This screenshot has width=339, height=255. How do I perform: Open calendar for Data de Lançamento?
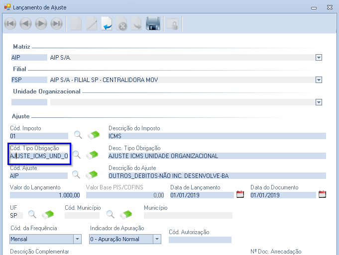[240, 194]
